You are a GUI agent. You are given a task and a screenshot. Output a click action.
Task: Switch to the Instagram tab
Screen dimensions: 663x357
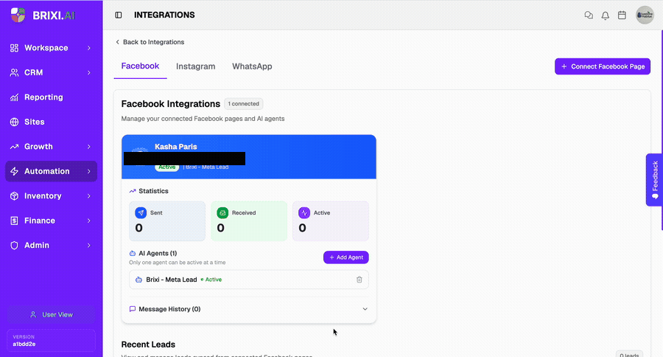pos(195,66)
